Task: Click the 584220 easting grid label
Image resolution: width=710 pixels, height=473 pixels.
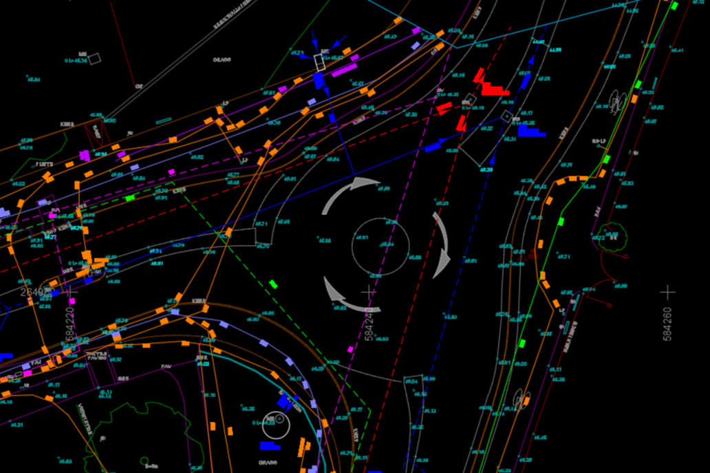Action: (x=69, y=324)
